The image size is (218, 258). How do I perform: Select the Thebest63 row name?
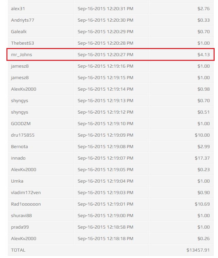click(22, 43)
